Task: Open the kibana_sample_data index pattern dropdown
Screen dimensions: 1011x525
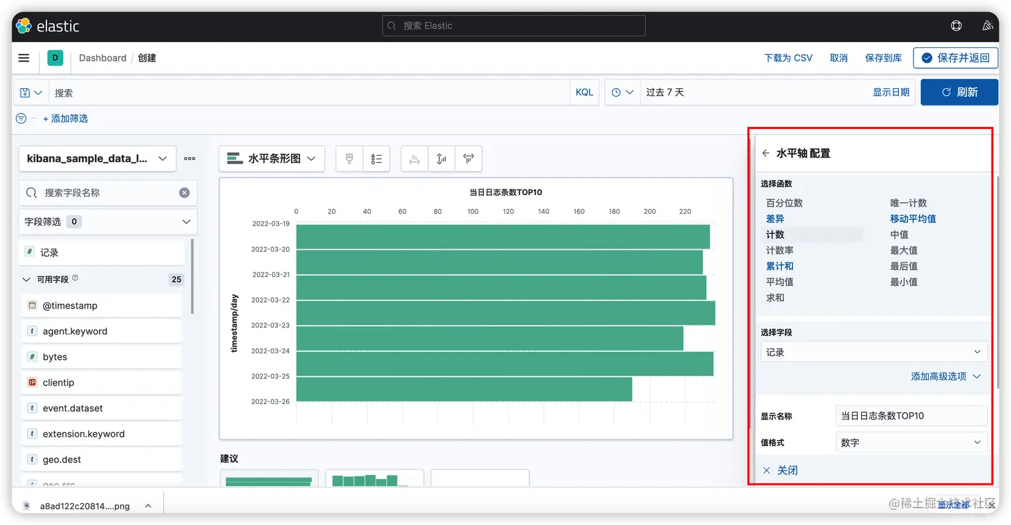Action: pos(98,159)
